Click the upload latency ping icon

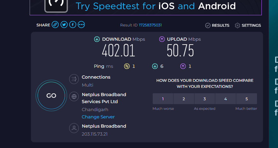(x=183, y=67)
